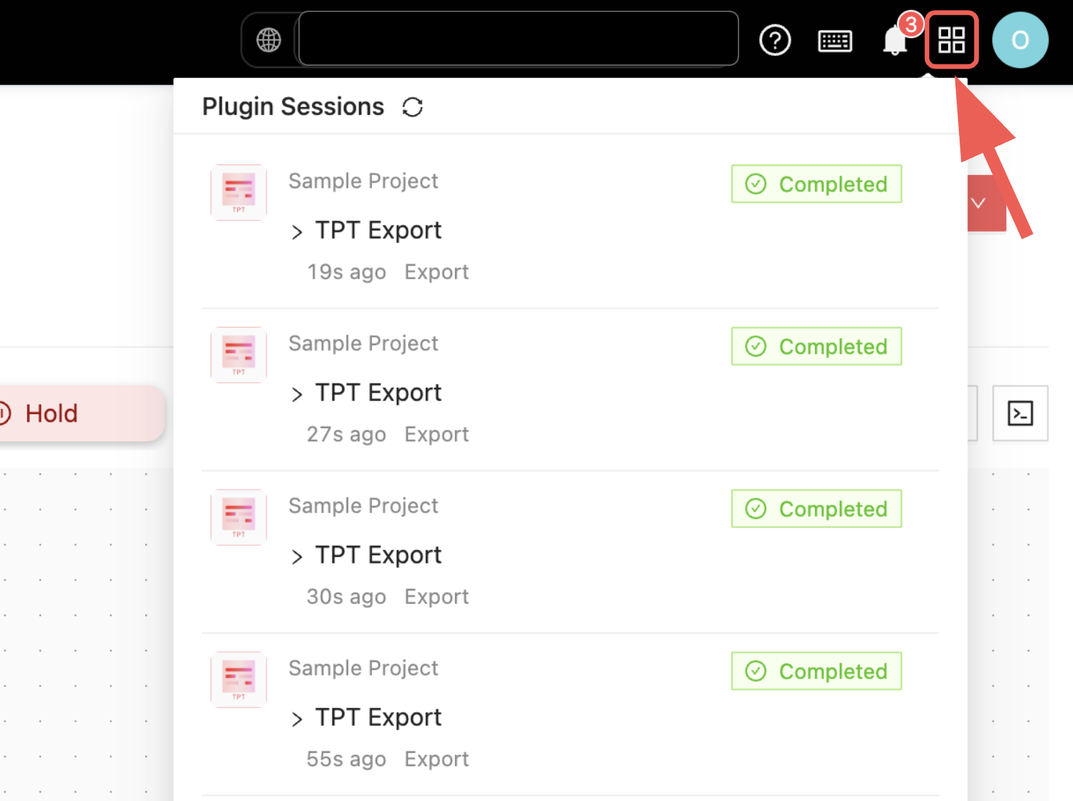
Task: Expand the first TPT Export session
Action: (x=297, y=231)
